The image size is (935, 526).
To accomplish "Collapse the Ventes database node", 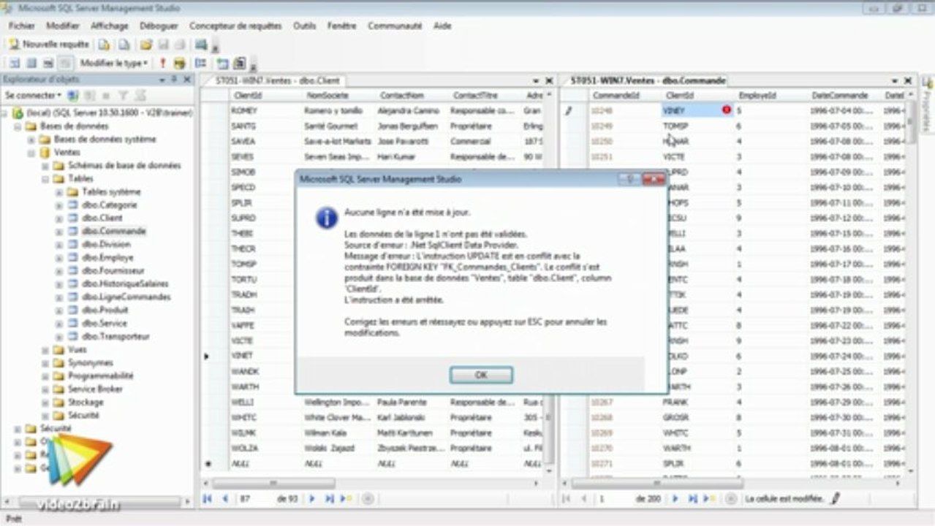I will point(31,153).
